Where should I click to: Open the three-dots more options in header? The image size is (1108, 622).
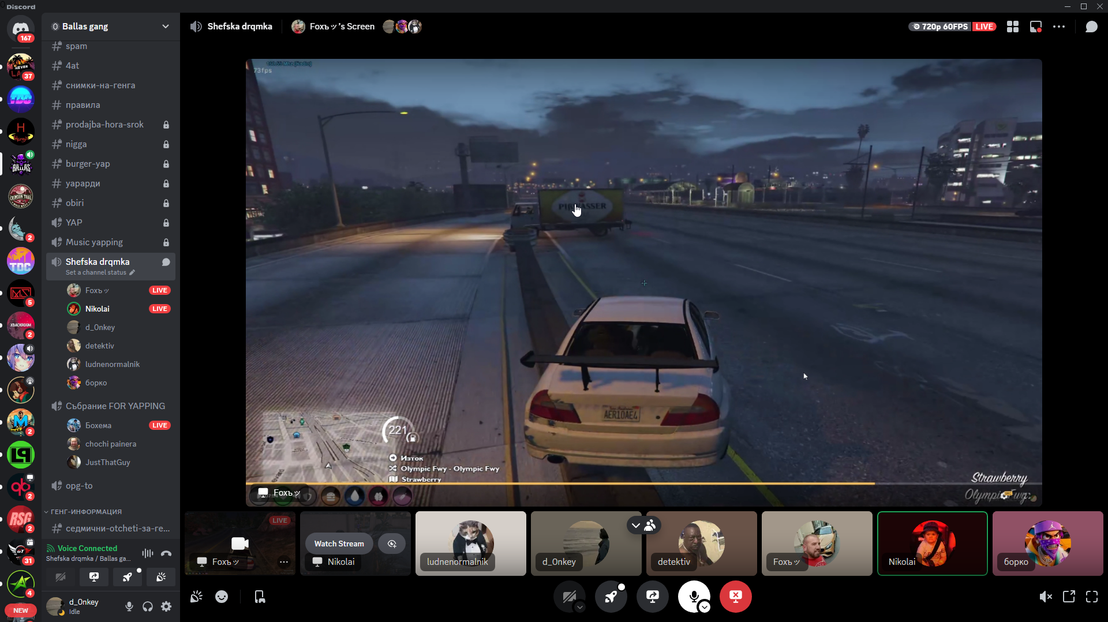pyautogui.click(x=1059, y=27)
